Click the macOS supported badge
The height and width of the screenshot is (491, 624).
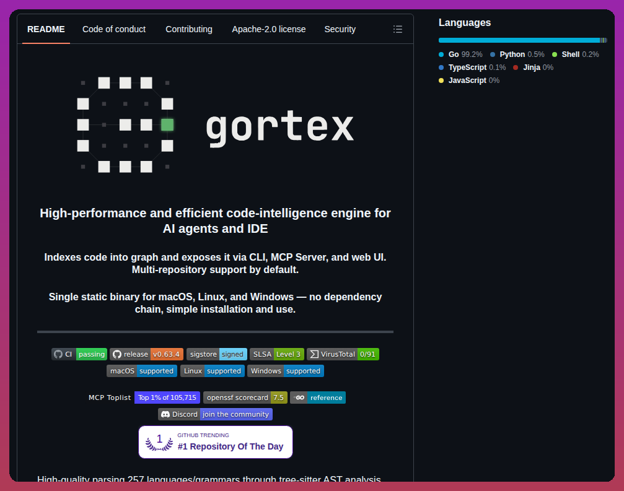click(142, 371)
